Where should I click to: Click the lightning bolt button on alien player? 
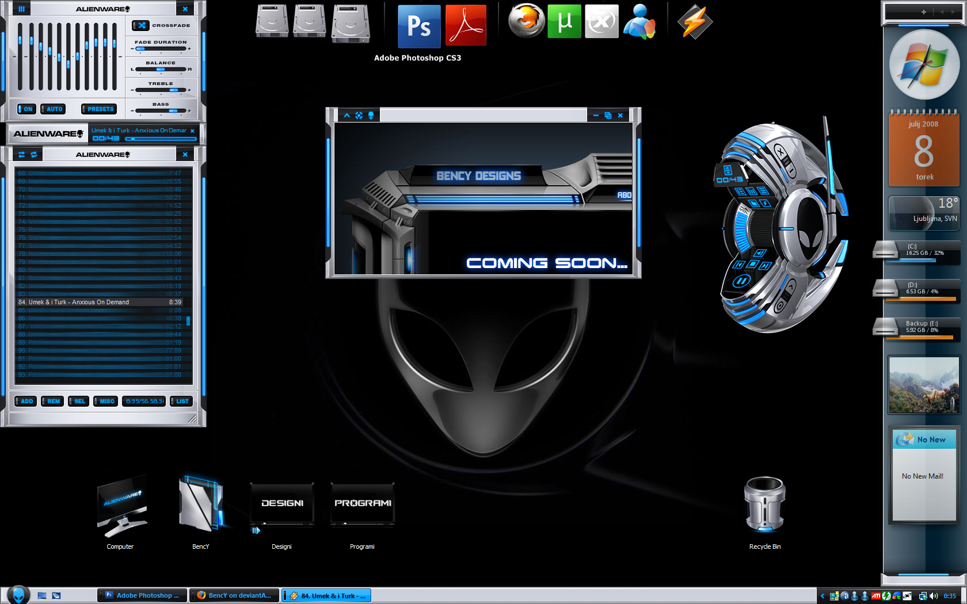click(x=766, y=202)
